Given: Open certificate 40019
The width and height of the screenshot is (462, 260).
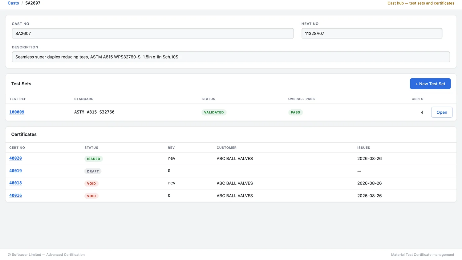Looking at the screenshot, I should [x=15, y=171].
